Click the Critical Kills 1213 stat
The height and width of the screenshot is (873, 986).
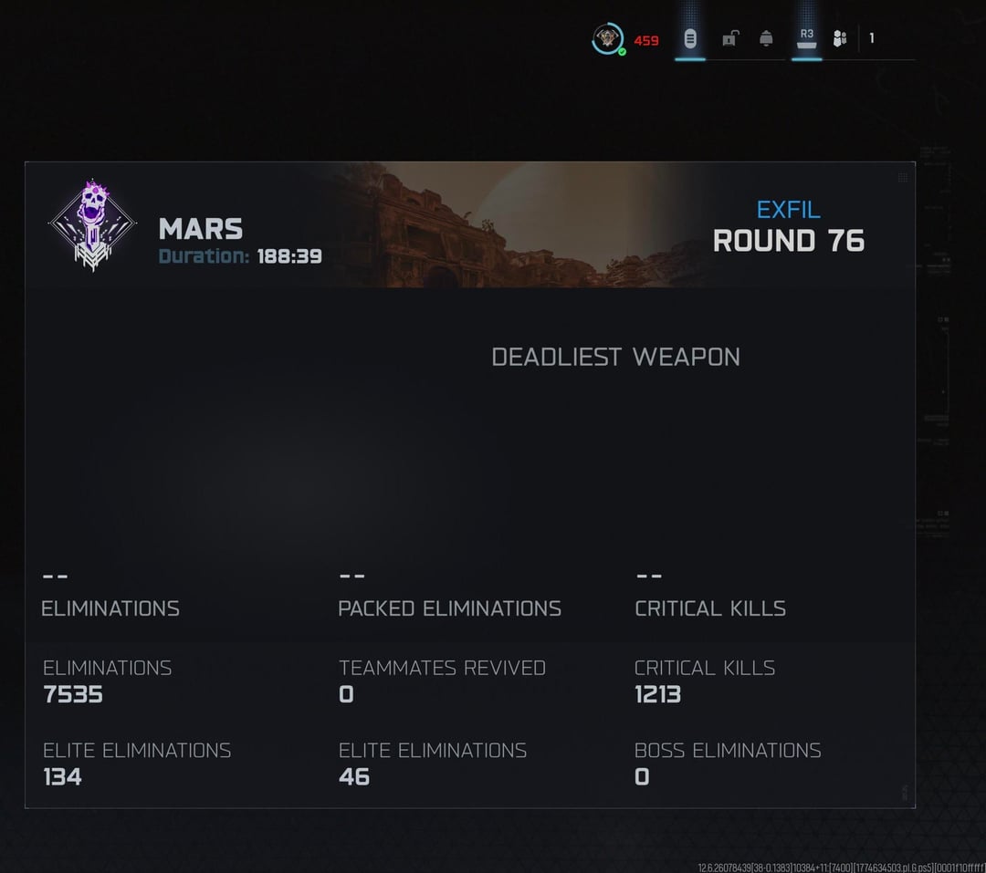click(x=704, y=681)
